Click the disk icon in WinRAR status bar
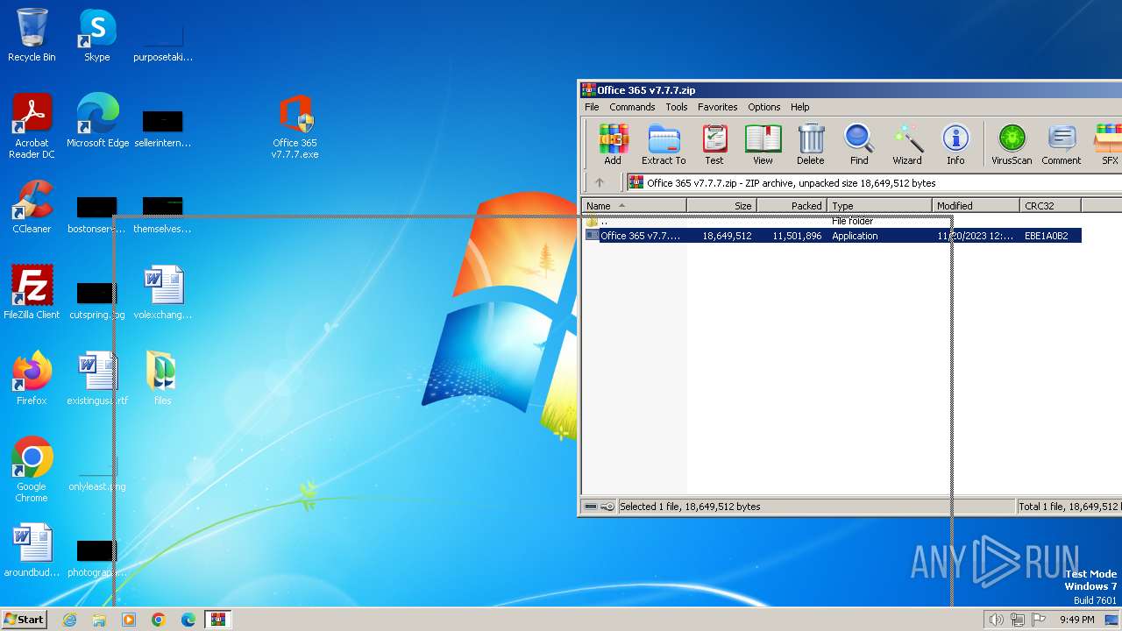This screenshot has height=631, width=1122. (591, 507)
